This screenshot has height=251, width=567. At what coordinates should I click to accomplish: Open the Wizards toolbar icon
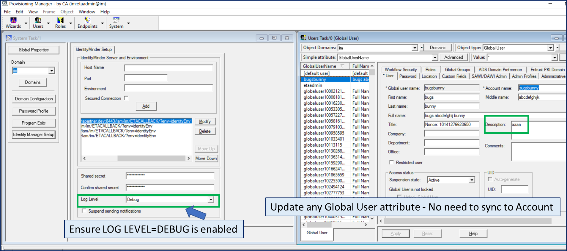(x=13, y=20)
